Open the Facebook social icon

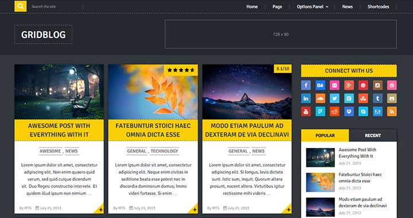click(306, 85)
